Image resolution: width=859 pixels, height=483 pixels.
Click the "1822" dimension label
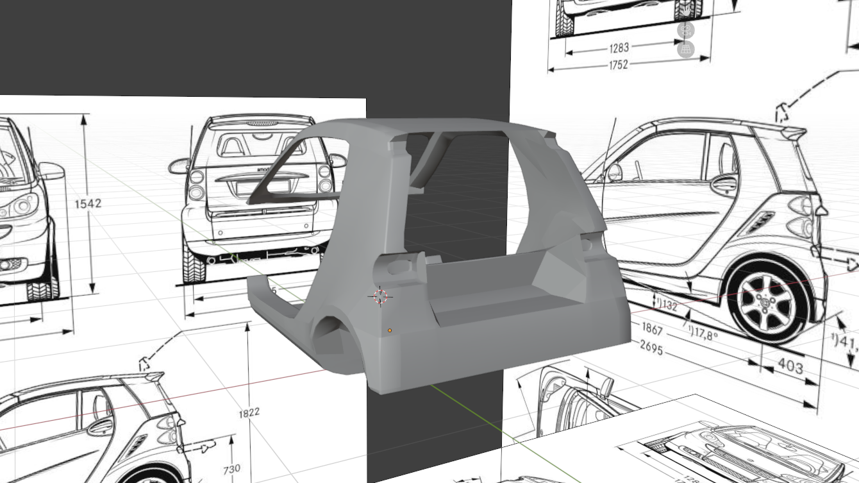tap(249, 412)
